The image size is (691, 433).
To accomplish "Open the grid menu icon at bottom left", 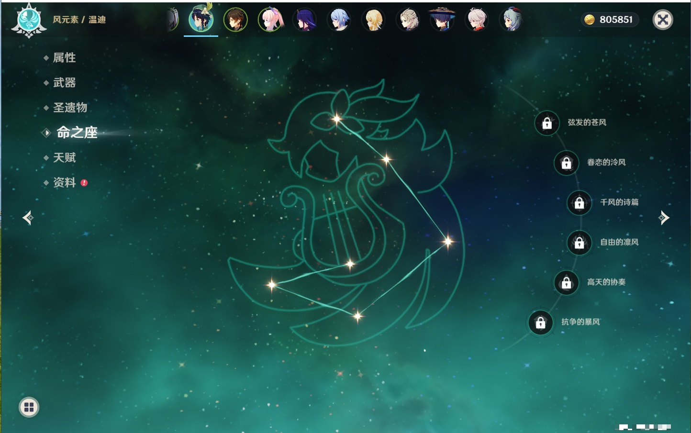I will pyautogui.click(x=29, y=407).
